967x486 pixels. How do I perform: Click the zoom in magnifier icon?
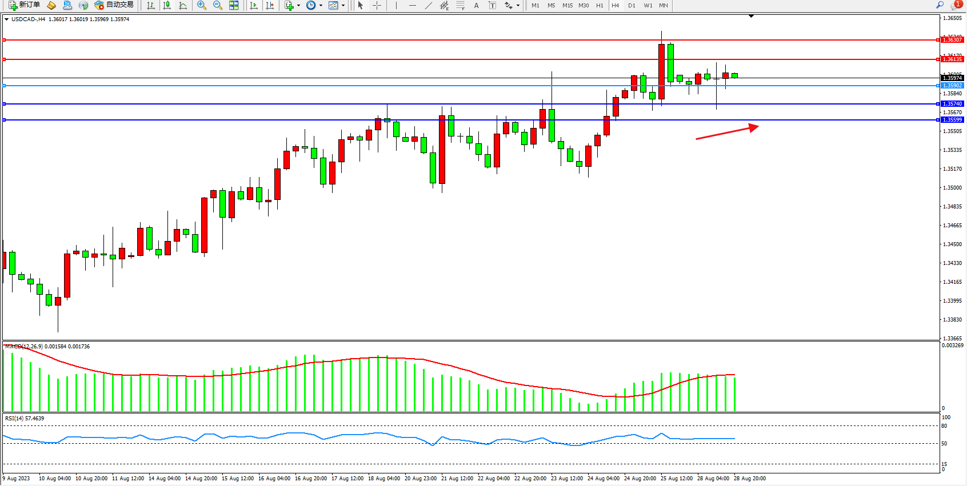(x=201, y=5)
